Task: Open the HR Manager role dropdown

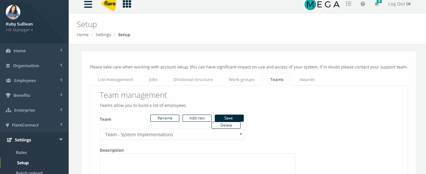Action: [19, 30]
